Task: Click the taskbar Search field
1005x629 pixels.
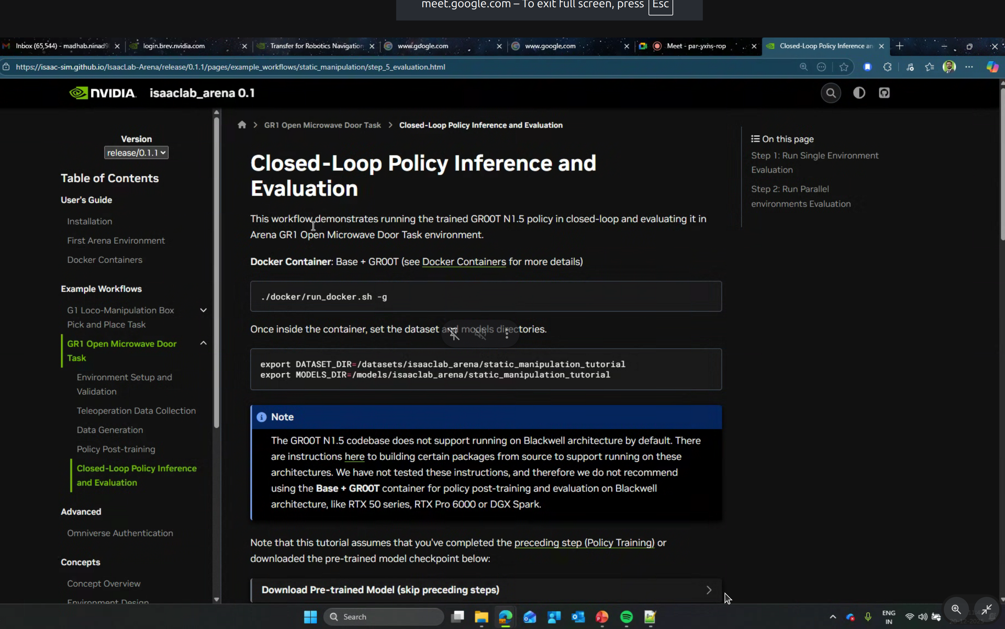Action: [x=383, y=617]
